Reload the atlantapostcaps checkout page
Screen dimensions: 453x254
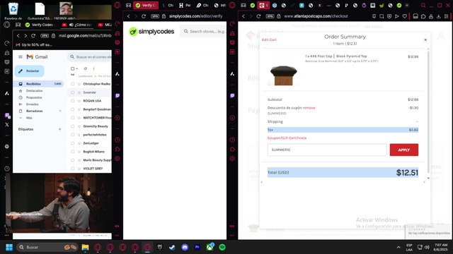[258, 16]
